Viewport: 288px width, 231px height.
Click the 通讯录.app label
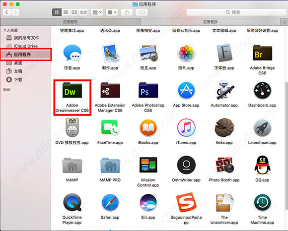tap(110, 31)
